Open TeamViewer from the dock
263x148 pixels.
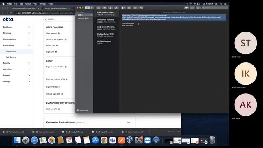(x=148, y=140)
